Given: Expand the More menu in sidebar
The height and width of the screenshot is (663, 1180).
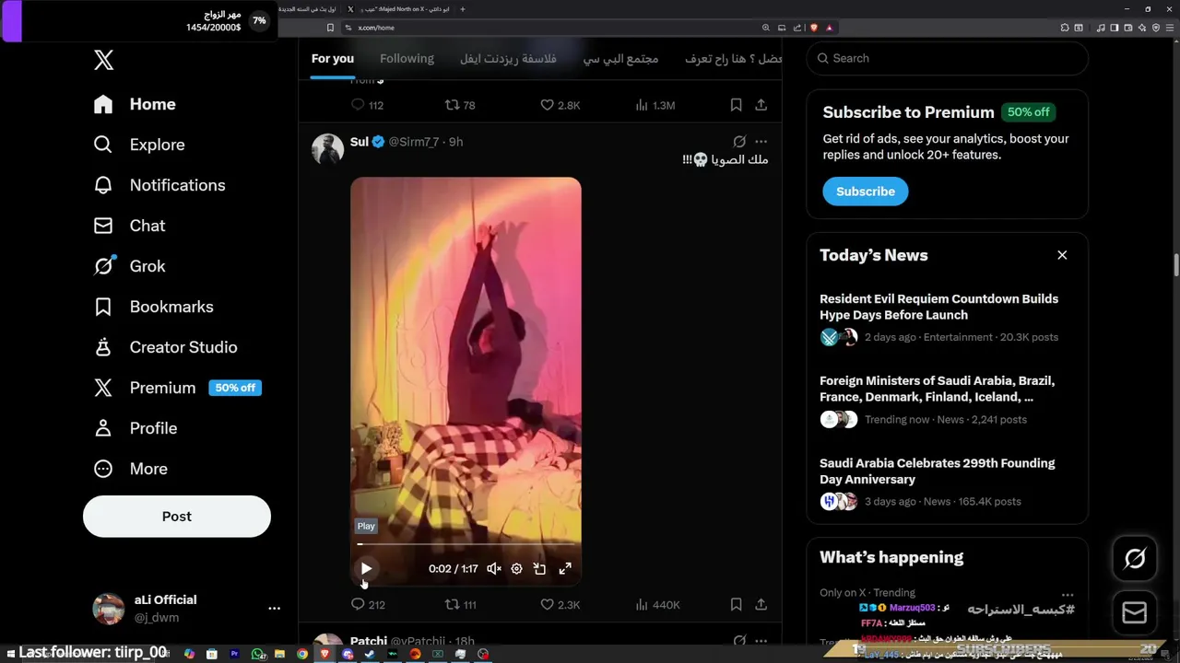Looking at the screenshot, I should pos(130,469).
